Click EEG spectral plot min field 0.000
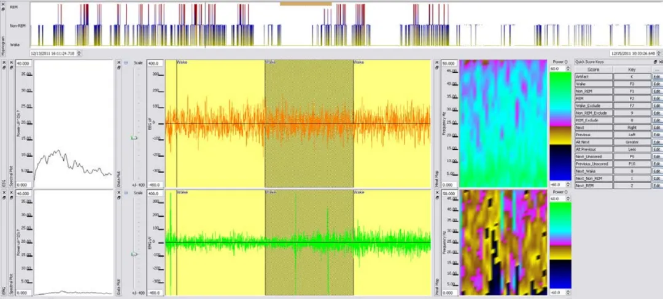This screenshot has width=663, height=299. [23, 185]
